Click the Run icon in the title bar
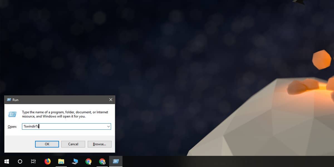 (9, 100)
